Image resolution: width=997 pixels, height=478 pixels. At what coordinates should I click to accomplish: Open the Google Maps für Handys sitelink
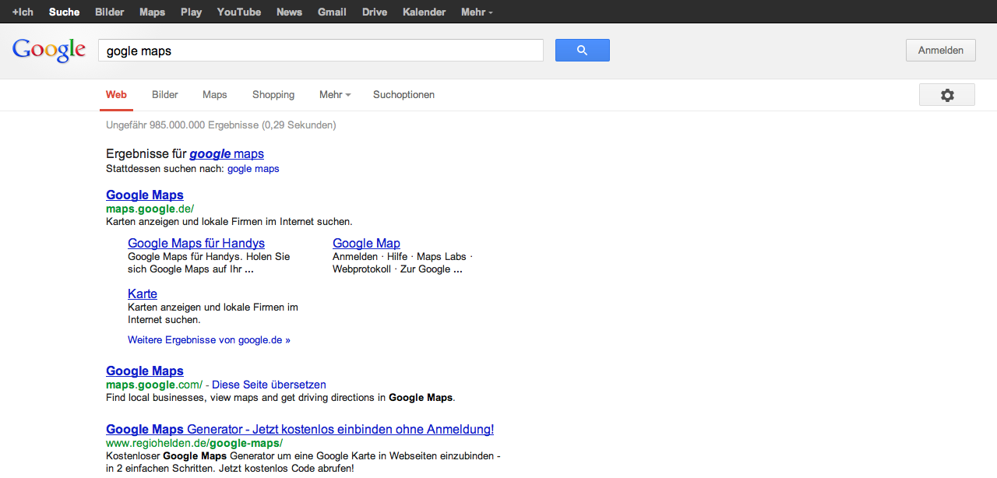point(196,243)
